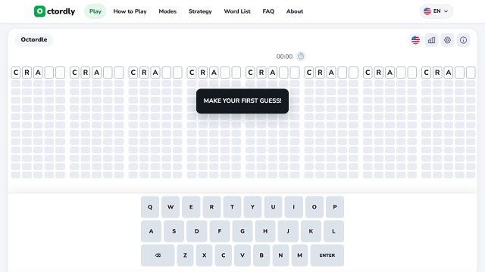This screenshot has height=272, width=485.
Task: Tap the T key
Action: [232, 207]
